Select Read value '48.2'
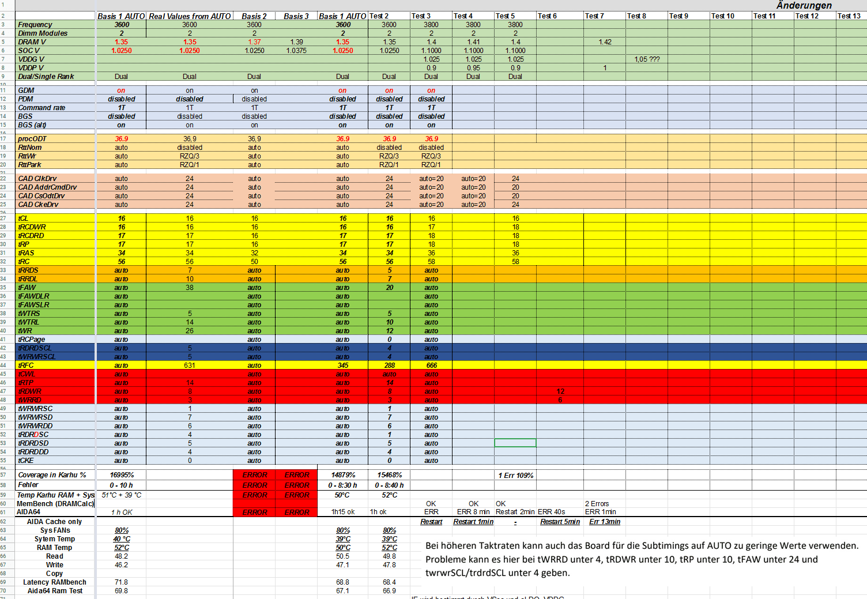 (x=122, y=556)
